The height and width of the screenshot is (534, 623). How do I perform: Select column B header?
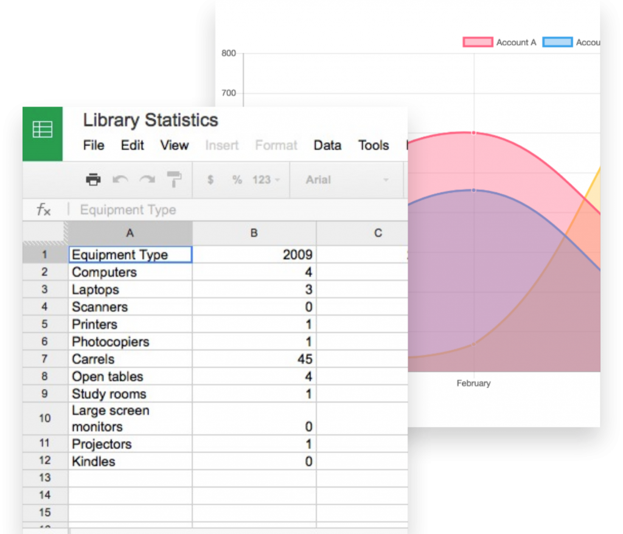[254, 233]
